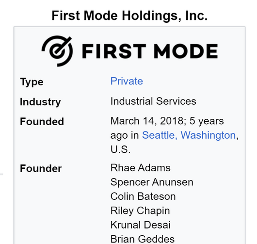This screenshot has height=244, width=257.
Task: Click the First Mode target-shaped logo icon
Action: coord(57,51)
